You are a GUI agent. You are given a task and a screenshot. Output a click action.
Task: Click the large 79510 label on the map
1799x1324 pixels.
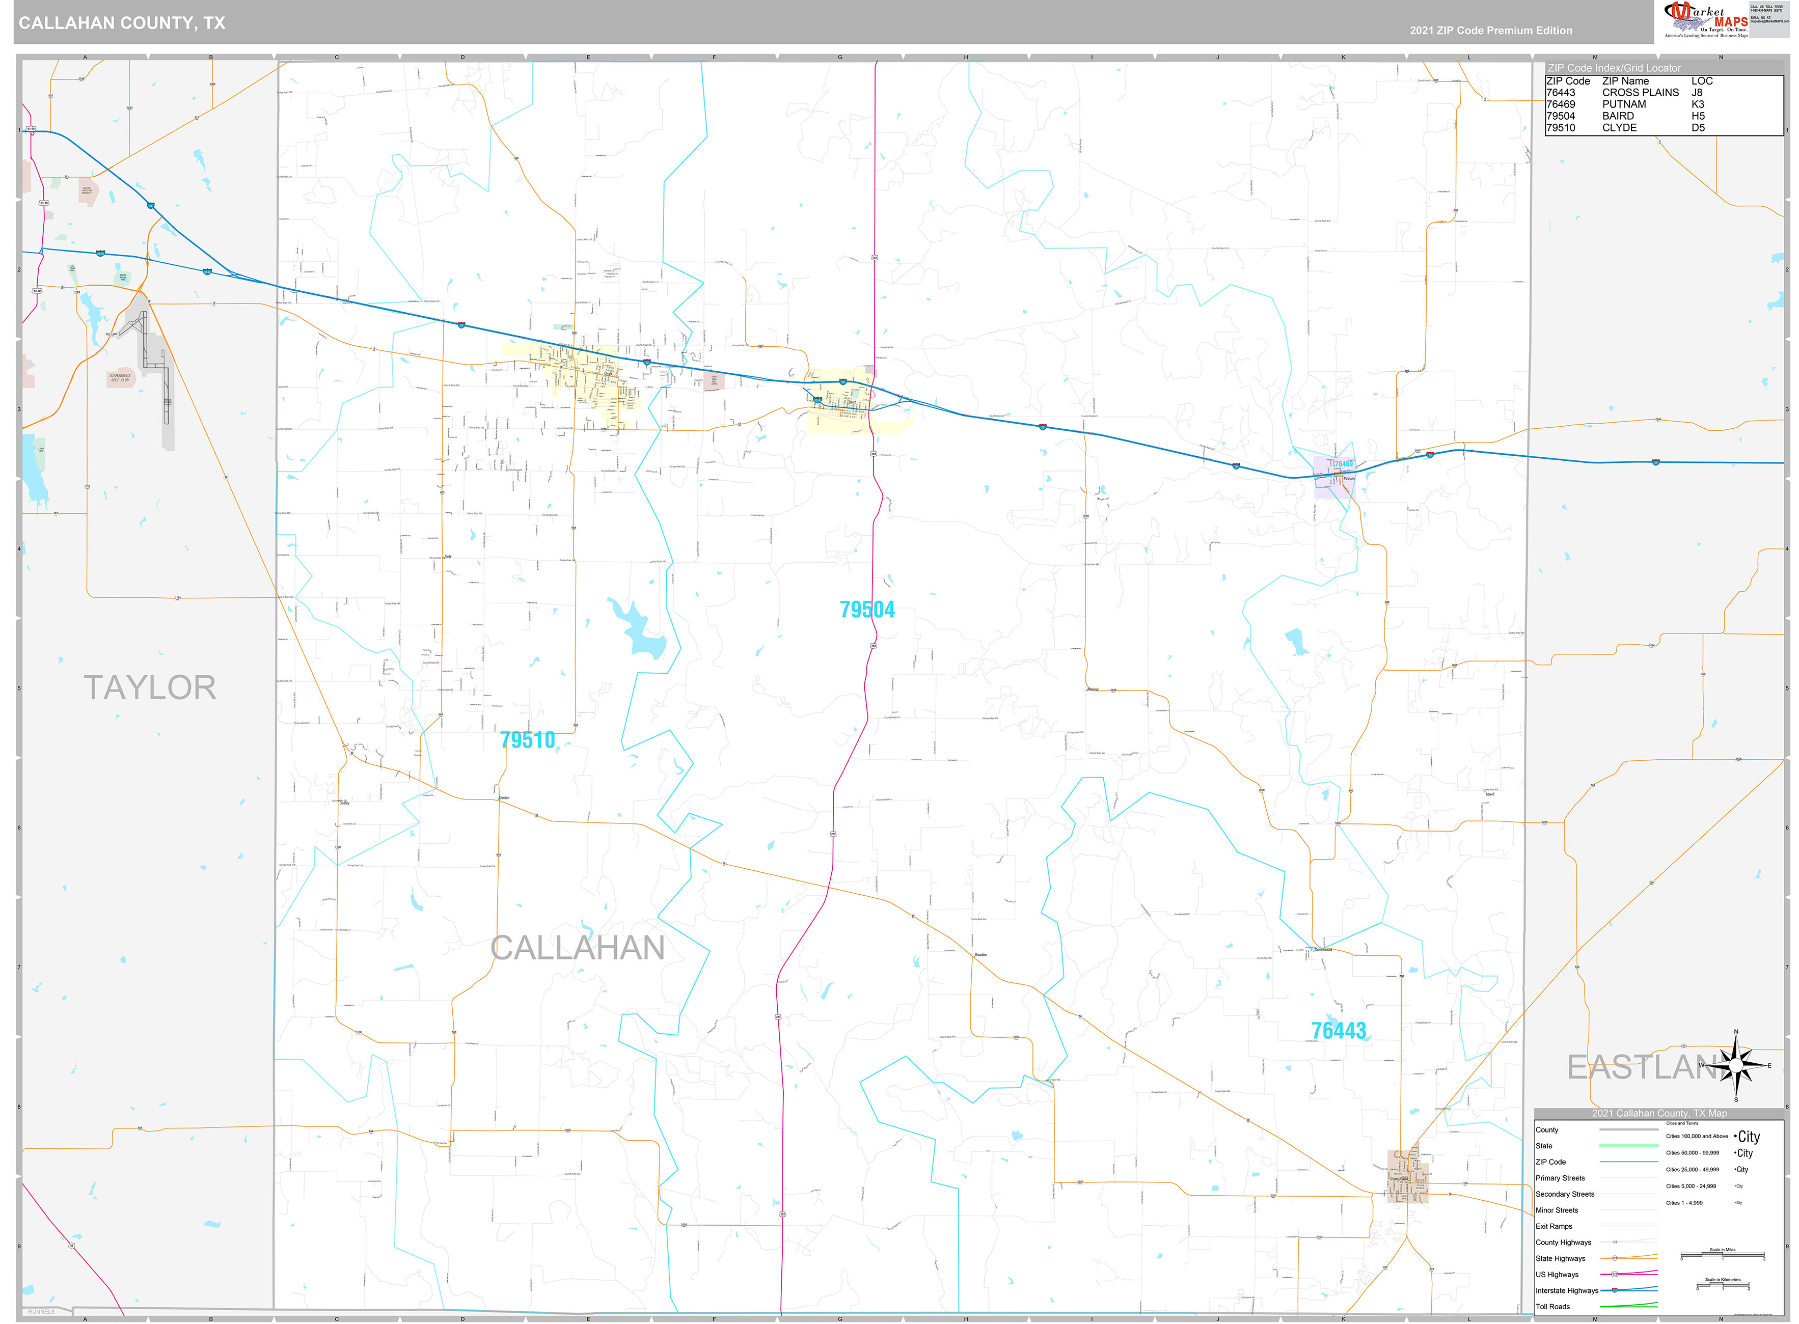point(527,740)
